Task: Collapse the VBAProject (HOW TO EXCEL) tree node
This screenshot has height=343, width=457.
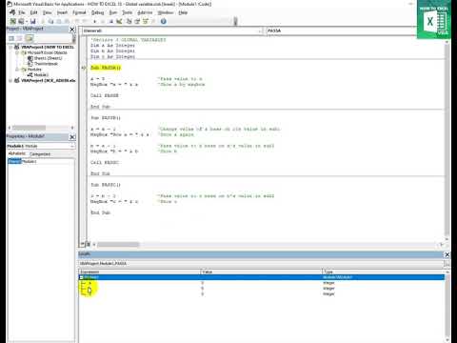Action: point(10,47)
